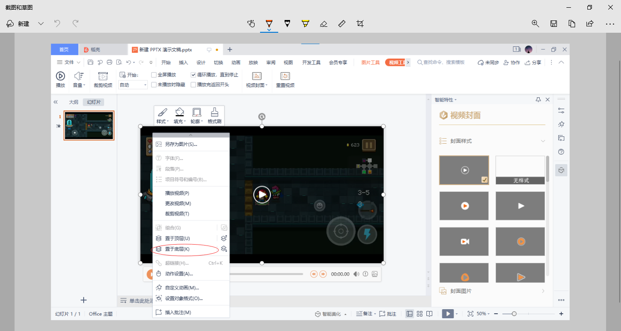This screenshot has height=331, width=621.
Task: Start slideshow from status bar play button
Action: click(448, 314)
